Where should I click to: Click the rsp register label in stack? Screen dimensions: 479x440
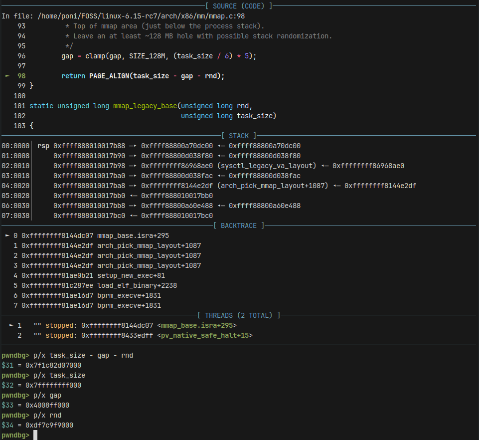(x=43, y=146)
